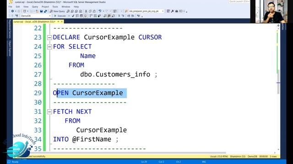Open the Query menu
Screen dimensions: 293x164
[35, 7]
